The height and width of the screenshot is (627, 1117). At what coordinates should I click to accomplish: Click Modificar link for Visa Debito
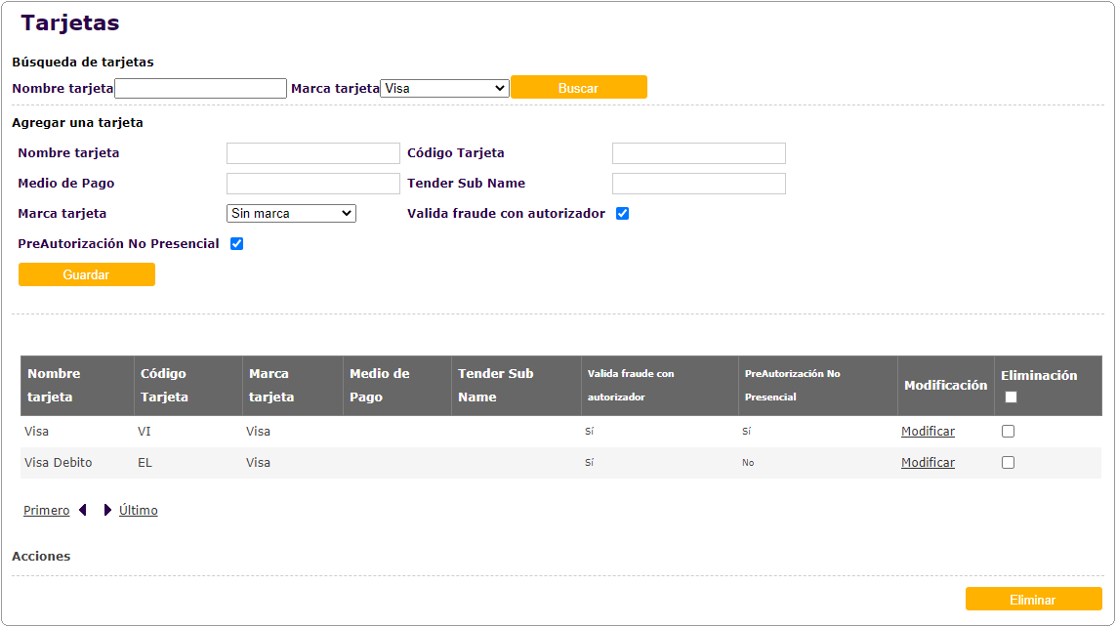pyautogui.click(x=928, y=462)
